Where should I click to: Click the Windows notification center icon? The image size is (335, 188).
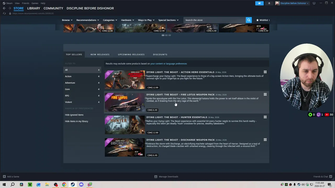point(330,185)
